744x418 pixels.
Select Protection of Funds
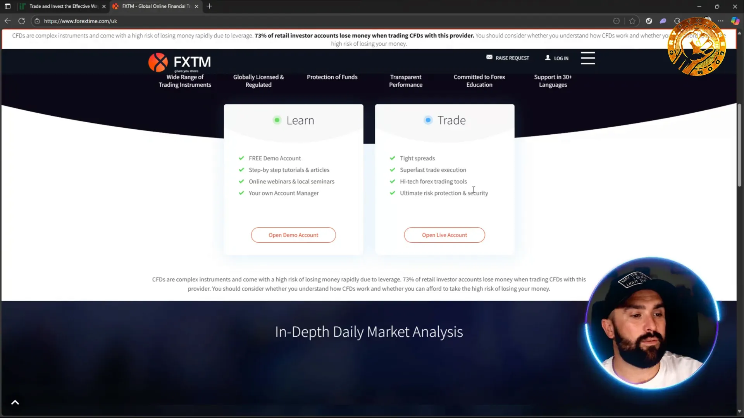click(332, 77)
